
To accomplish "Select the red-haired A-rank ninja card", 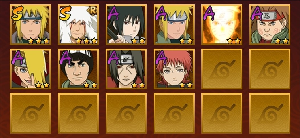I will (174, 69).
